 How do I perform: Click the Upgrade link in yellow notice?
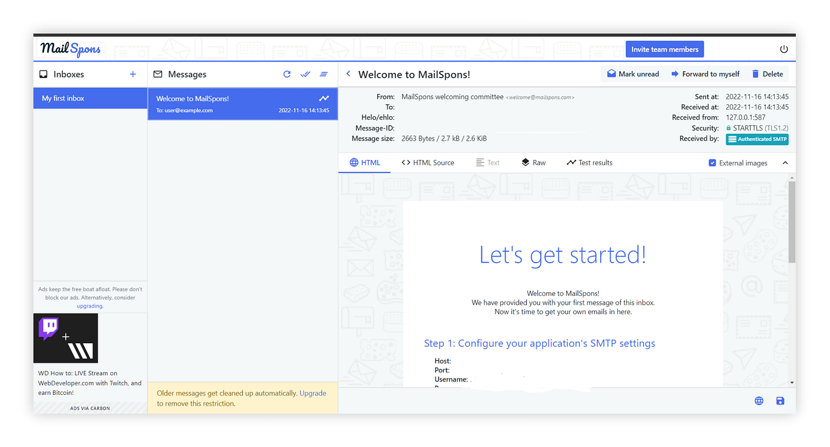coord(312,393)
